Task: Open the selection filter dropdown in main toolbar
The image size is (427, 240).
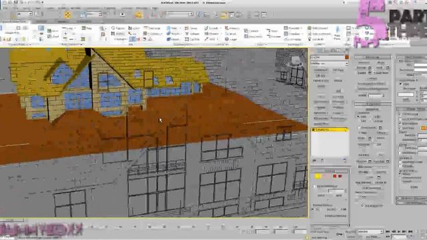Action: pyautogui.click(x=25, y=14)
